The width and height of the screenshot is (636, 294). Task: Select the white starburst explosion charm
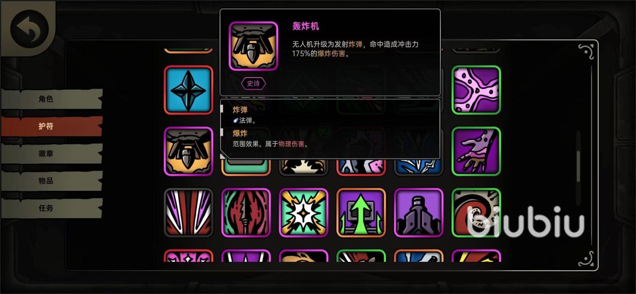(x=304, y=213)
